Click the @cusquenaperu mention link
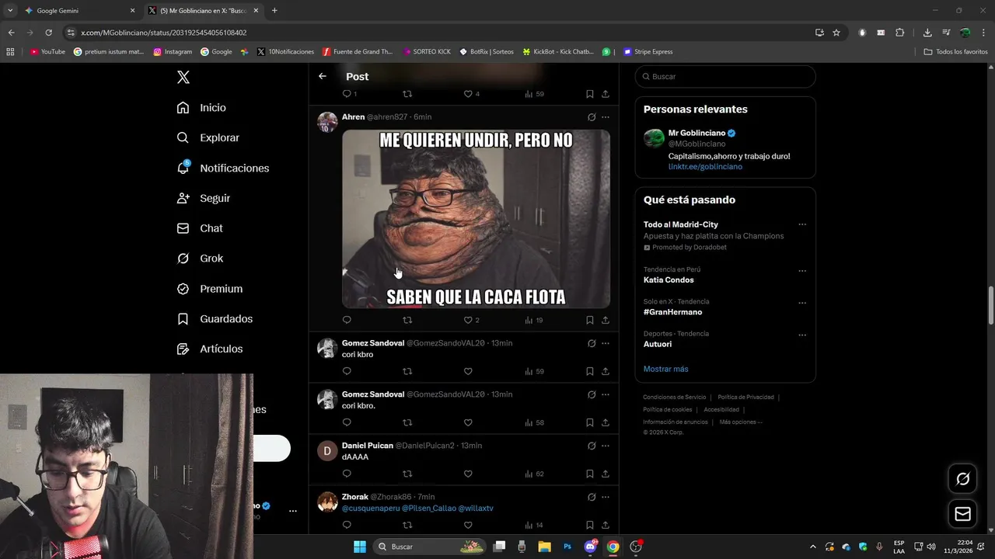Viewport: 995px width, 559px height. 370,509
